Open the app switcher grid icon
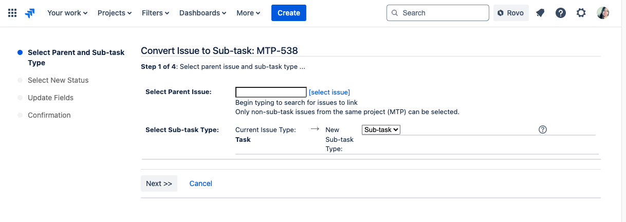Viewport: 626px width, 222px height. 12,13
